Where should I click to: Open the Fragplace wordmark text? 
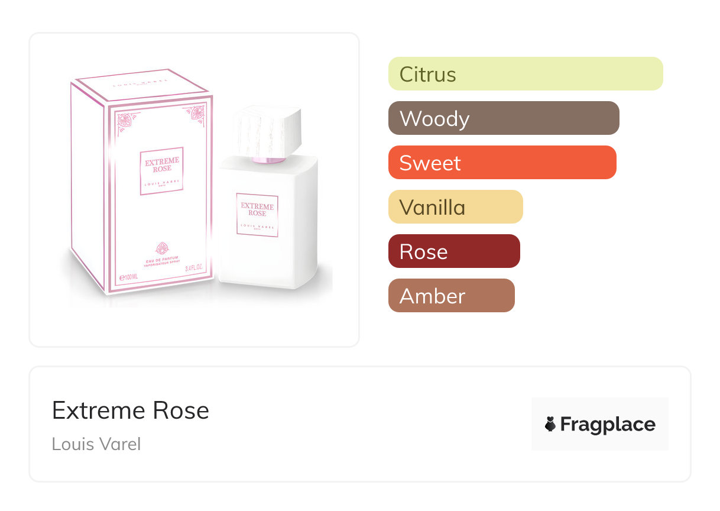pyautogui.click(x=608, y=424)
